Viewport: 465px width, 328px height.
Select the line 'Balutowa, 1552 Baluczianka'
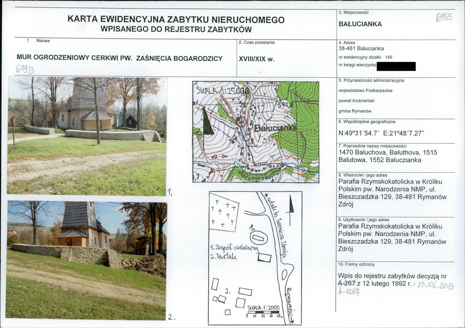tap(380, 160)
